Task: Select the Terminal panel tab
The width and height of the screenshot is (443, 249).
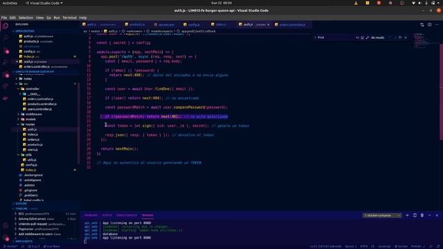Action: [147, 215]
